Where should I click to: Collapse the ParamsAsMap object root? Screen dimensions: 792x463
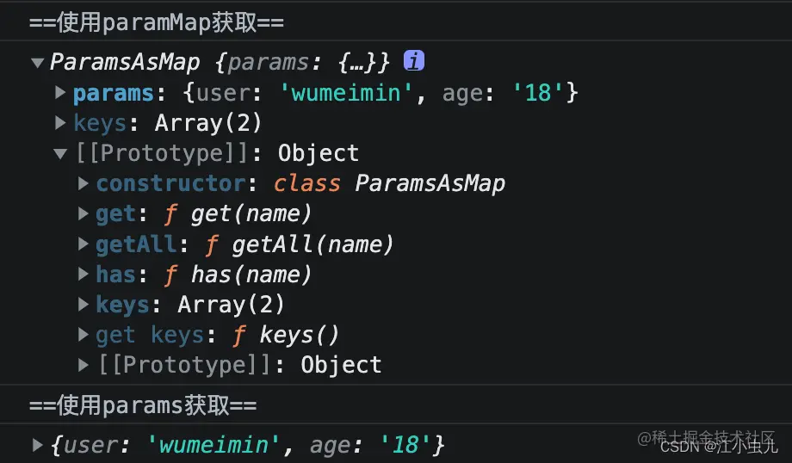click(37, 63)
